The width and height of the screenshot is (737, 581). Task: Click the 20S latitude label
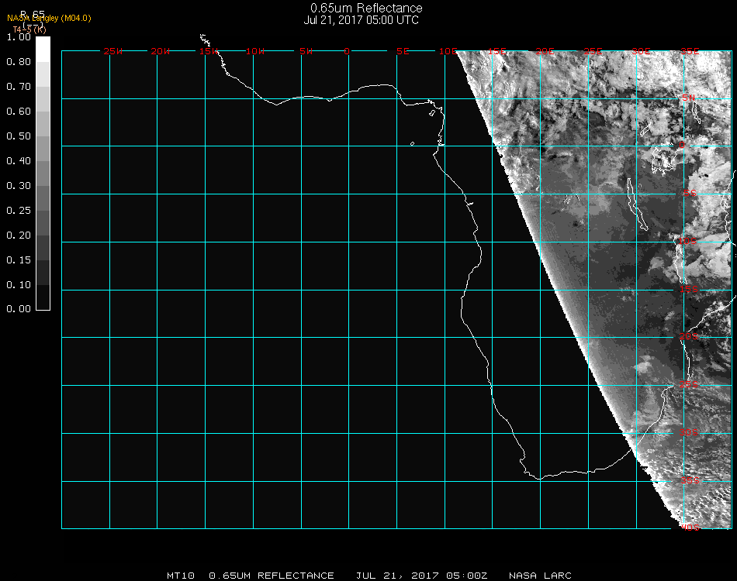pos(689,336)
